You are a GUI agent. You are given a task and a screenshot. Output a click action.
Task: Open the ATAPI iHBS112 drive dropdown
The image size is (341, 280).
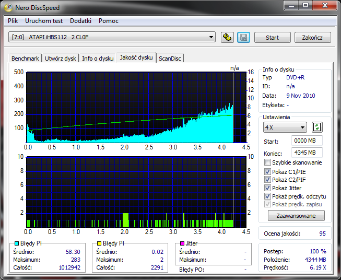tap(112, 37)
